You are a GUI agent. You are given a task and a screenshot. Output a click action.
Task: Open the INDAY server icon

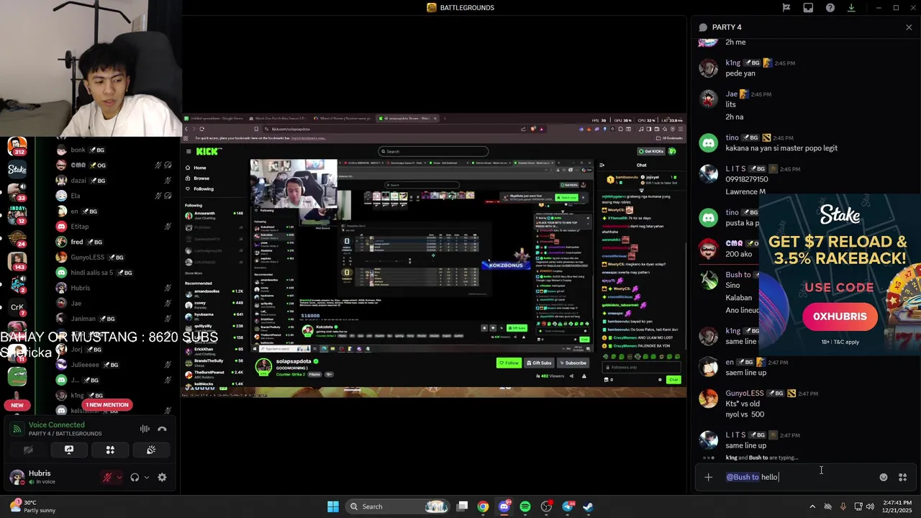point(17,214)
